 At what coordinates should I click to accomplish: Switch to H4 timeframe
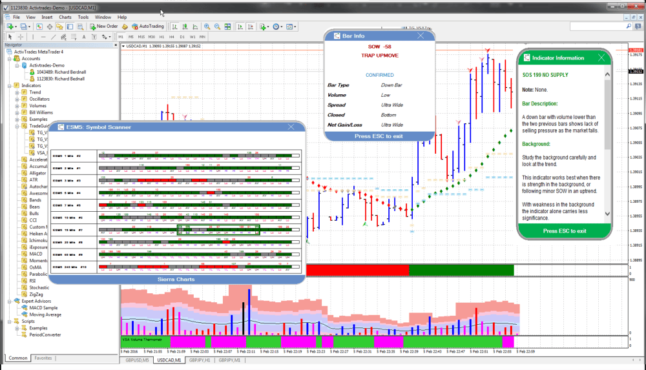point(172,37)
